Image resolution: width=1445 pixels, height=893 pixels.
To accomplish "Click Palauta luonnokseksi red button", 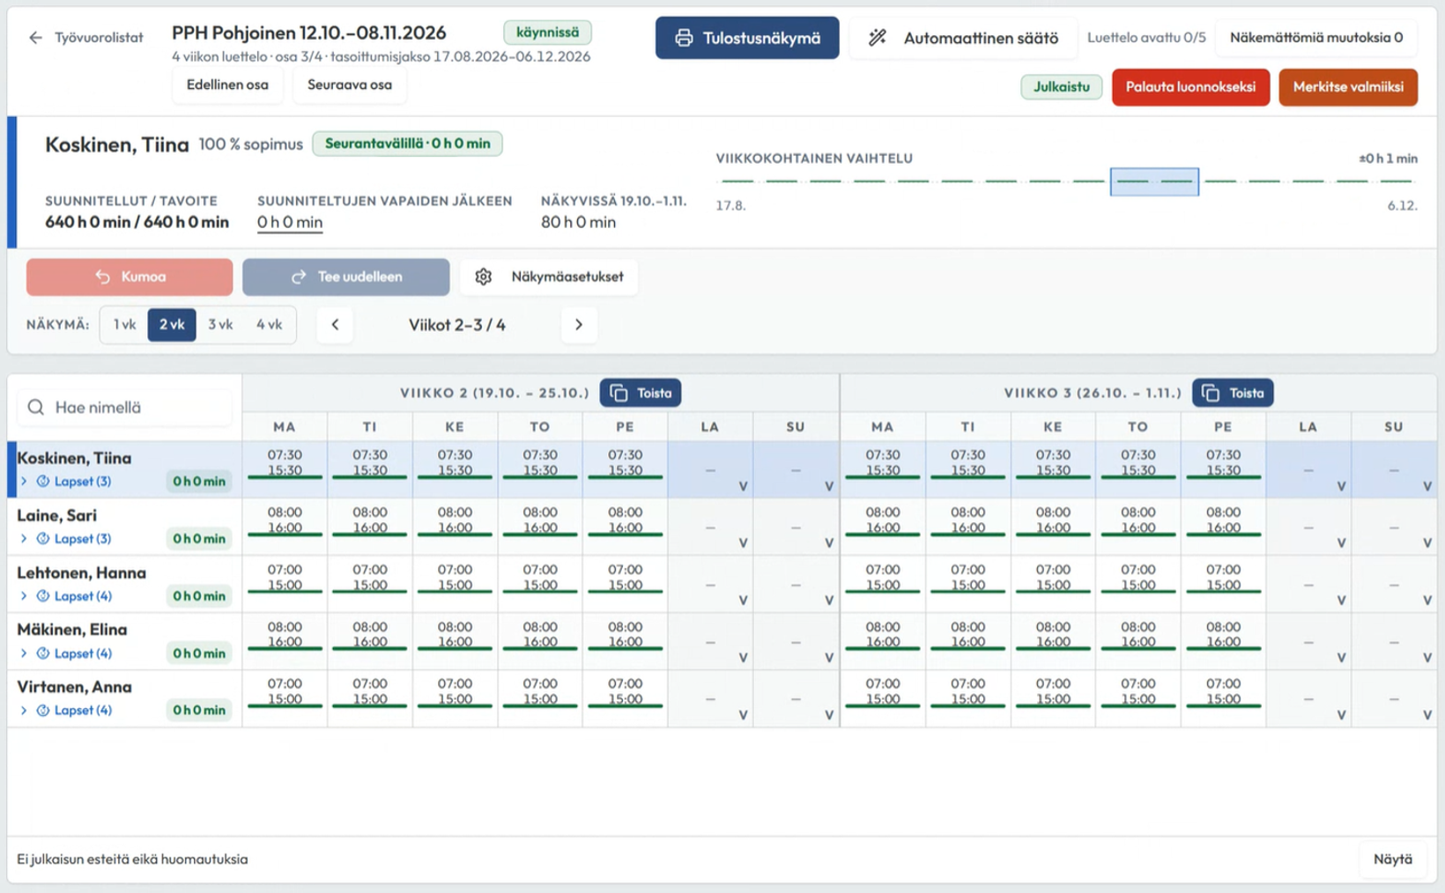I will pos(1190,87).
